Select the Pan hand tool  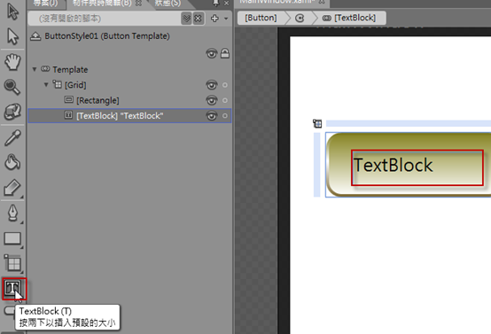pyautogui.click(x=12, y=62)
